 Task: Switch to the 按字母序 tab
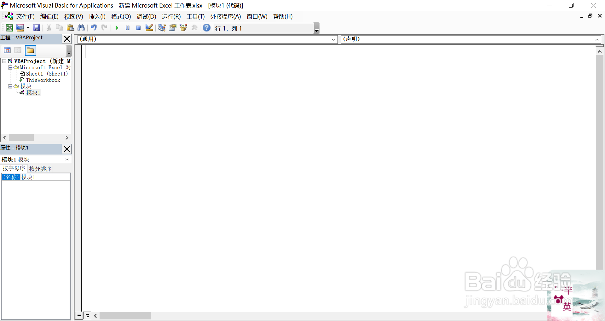(x=14, y=168)
